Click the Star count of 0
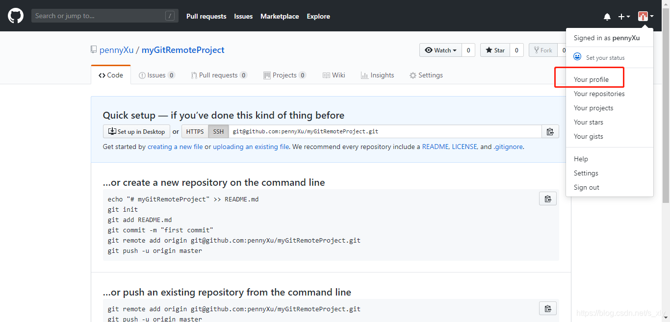Image resolution: width=670 pixels, height=322 pixels. [x=516, y=50]
